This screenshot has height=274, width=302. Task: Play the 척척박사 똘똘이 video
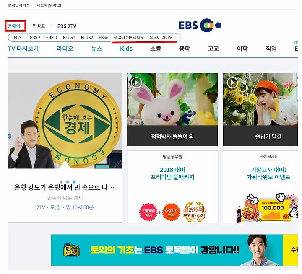[x=136, y=83]
